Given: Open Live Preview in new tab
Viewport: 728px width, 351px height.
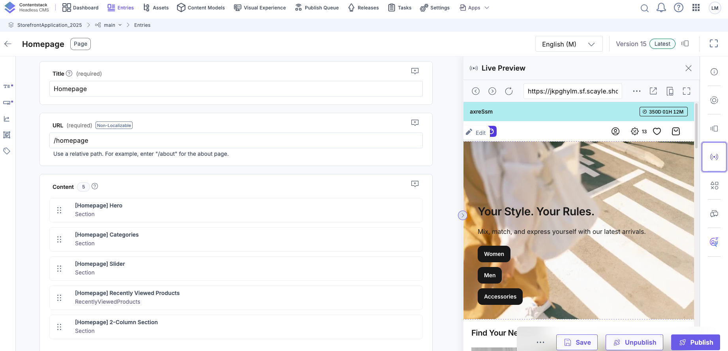Looking at the screenshot, I should pos(653,91).
